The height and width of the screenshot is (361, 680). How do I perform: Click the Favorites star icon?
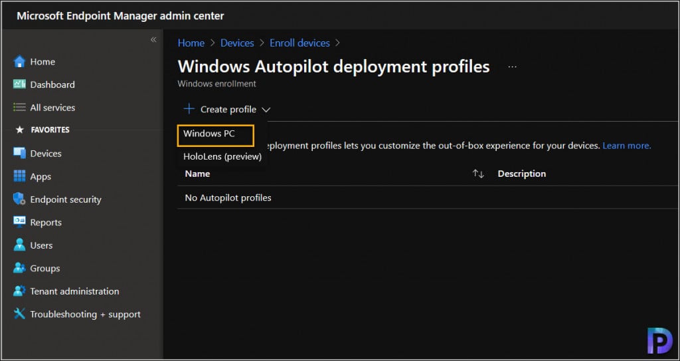tap(19, 130)
